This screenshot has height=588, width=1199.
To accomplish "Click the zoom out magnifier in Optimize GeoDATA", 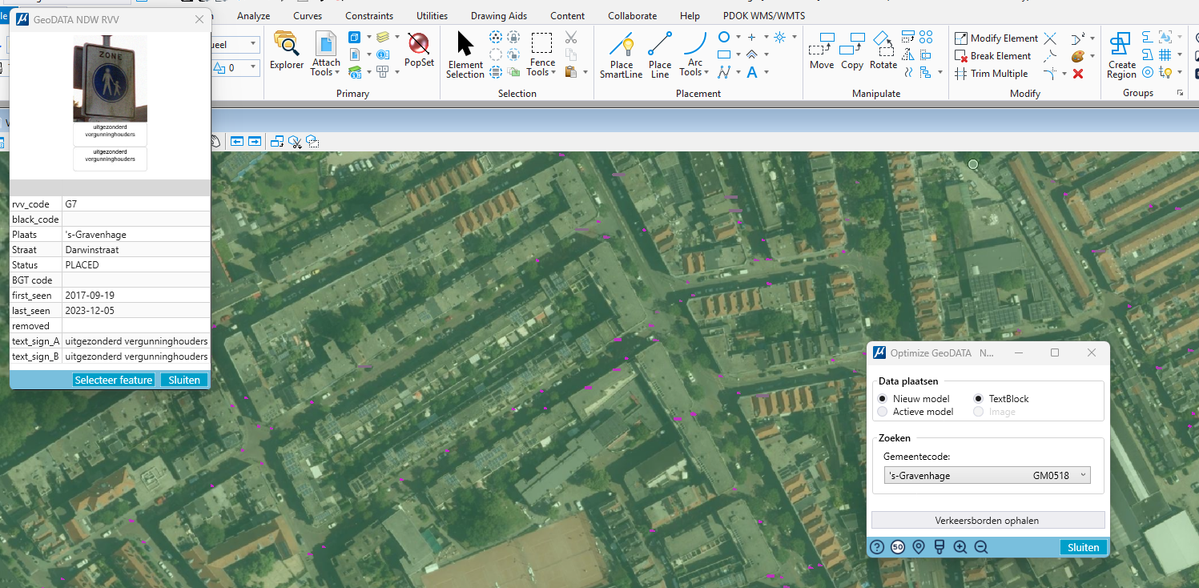I will coord(981,547).
